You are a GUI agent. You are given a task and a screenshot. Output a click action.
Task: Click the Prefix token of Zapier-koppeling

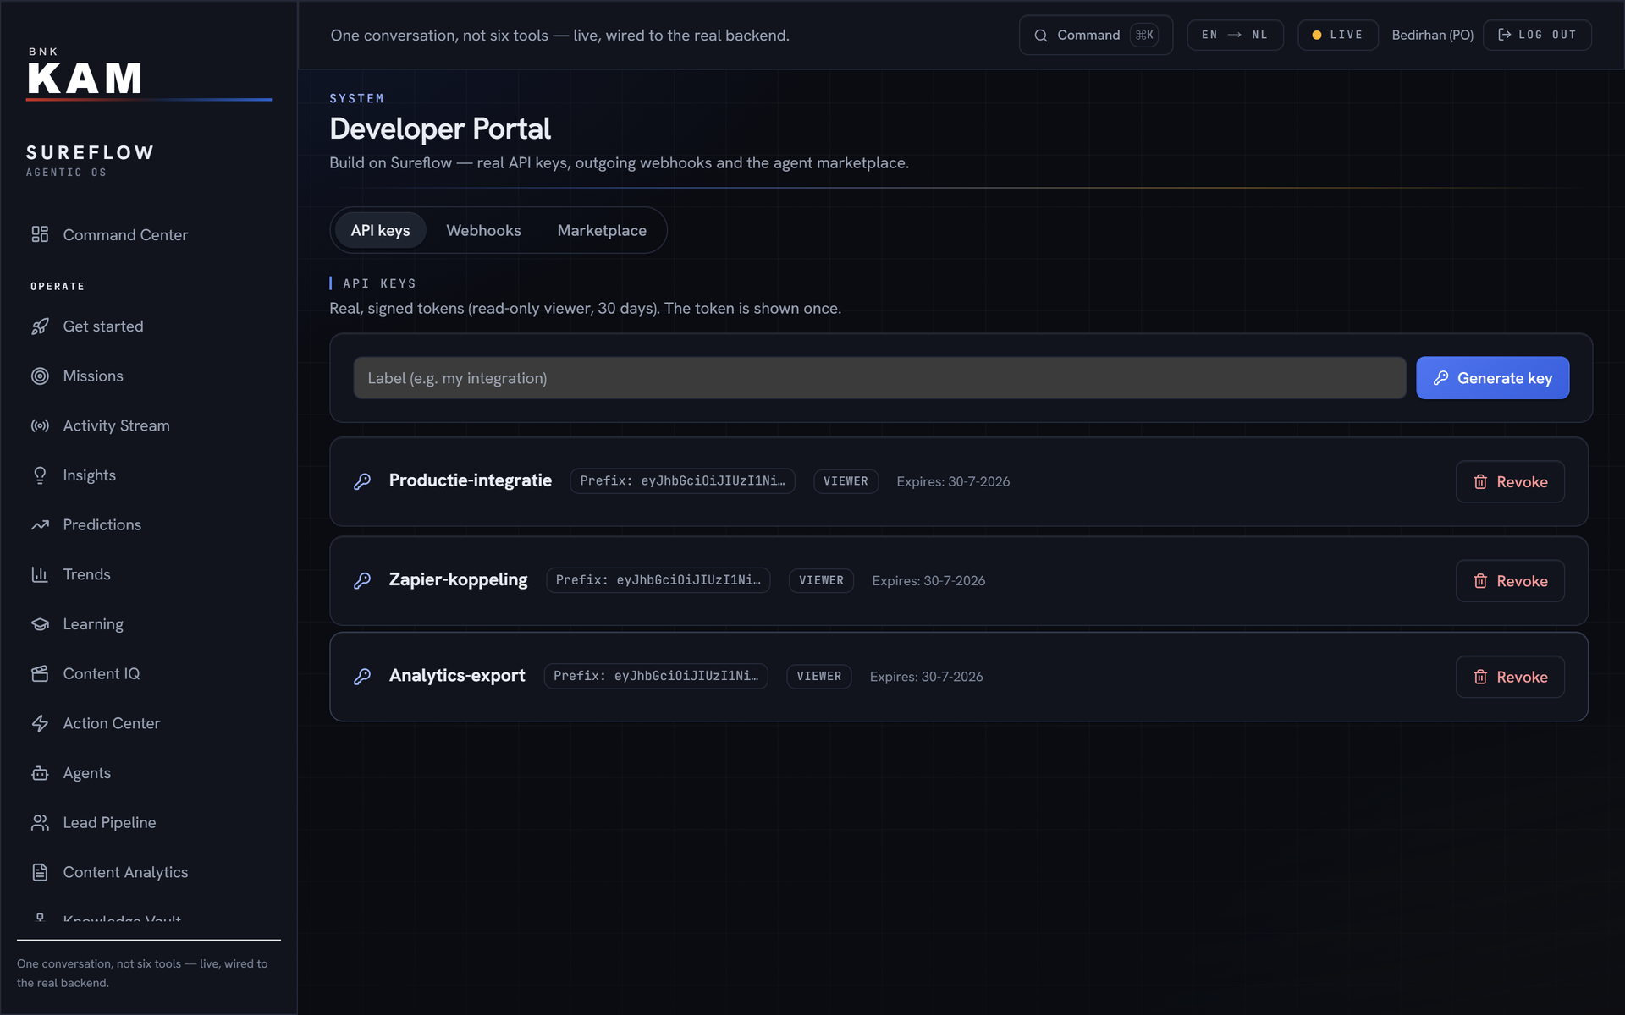658,580
